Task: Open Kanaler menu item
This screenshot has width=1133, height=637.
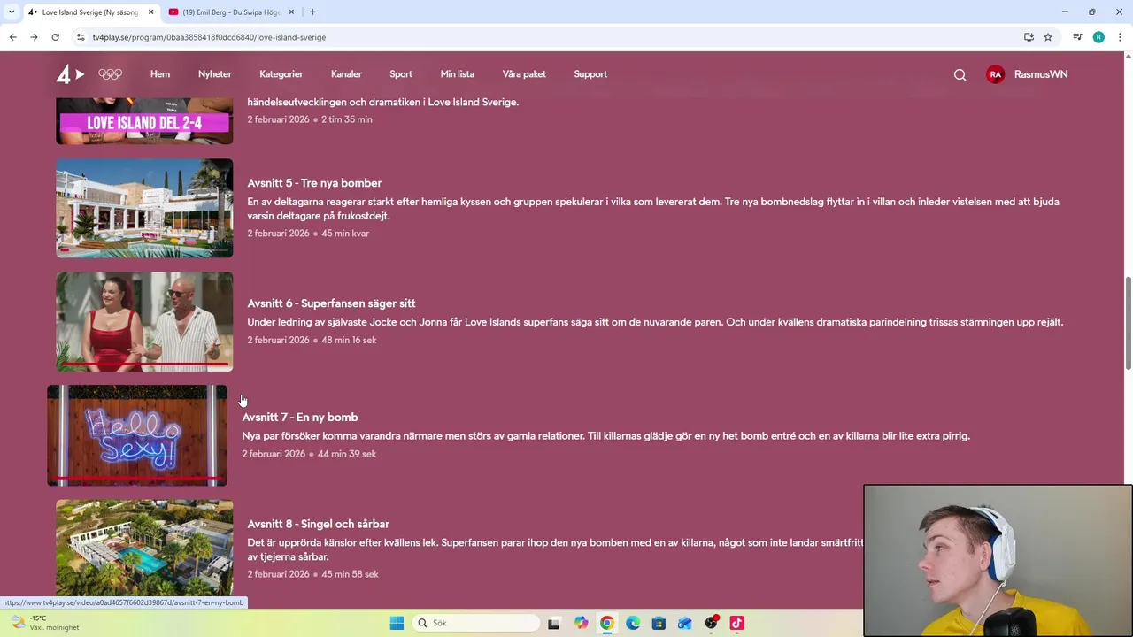Action: click(x=346, y=74)
